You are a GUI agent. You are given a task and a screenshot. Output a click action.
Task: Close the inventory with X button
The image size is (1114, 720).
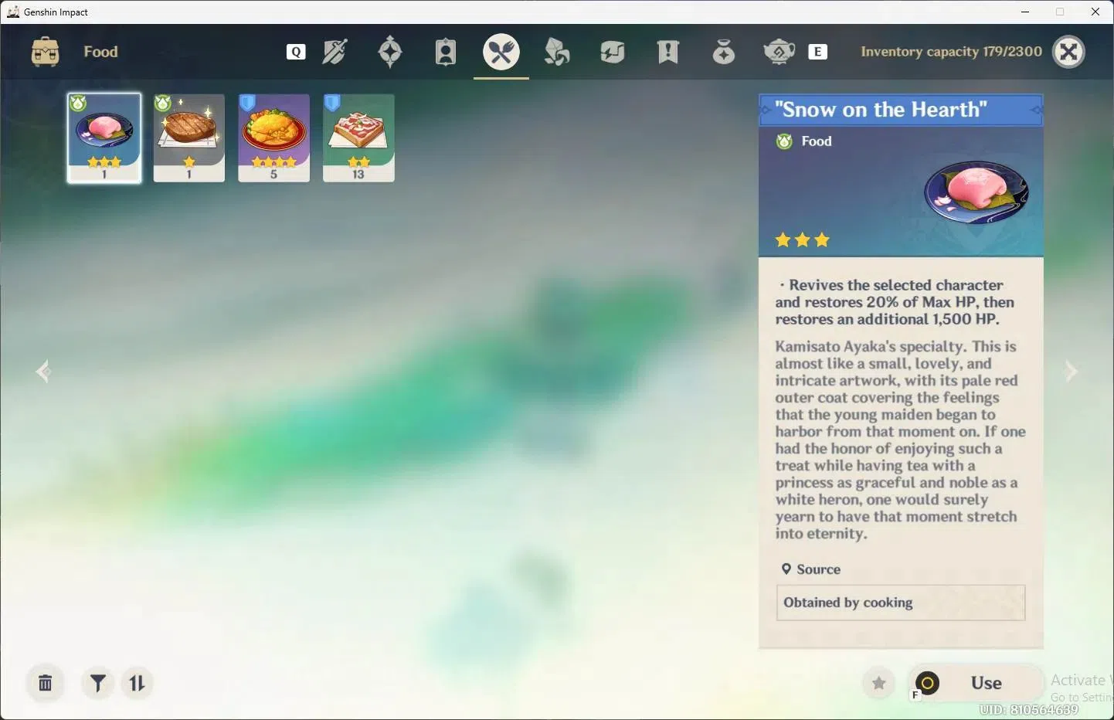[x=1069, y=52]
